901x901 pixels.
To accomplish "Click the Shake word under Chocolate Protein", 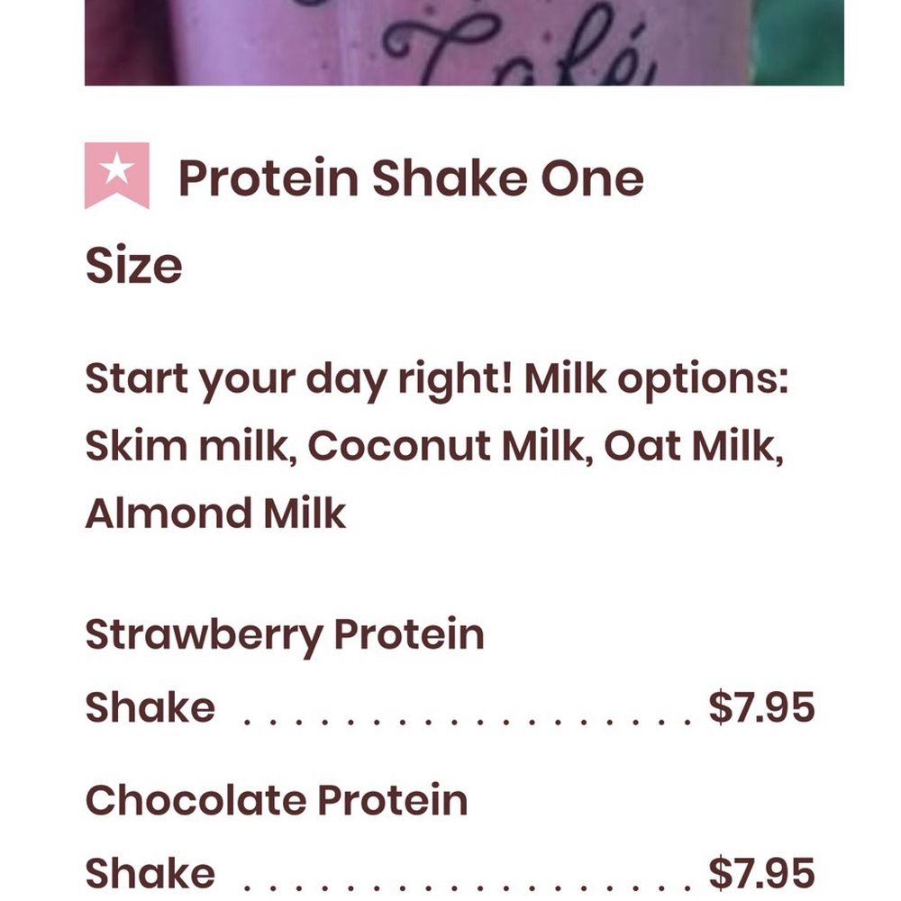I will (x=150, y=873).
